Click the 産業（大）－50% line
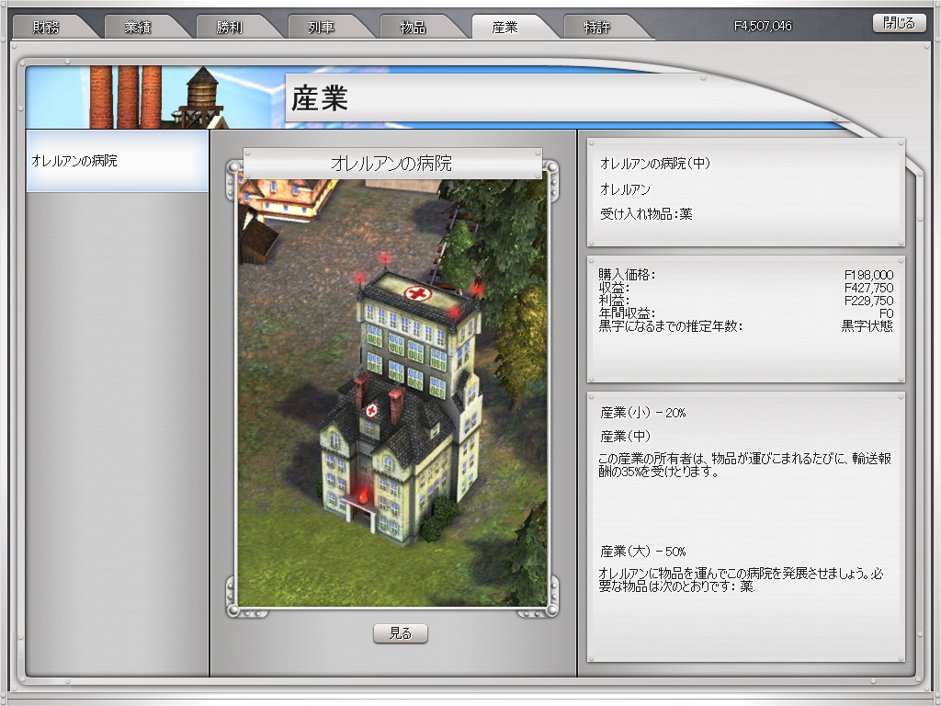The image size is (941, 706). (643, 552)
